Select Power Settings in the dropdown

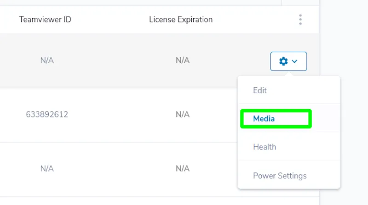(x=280, y=176)
